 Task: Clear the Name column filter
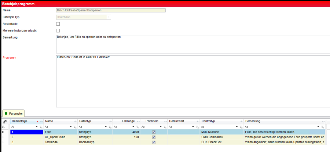pyautogui.click(x=75, y=127)
